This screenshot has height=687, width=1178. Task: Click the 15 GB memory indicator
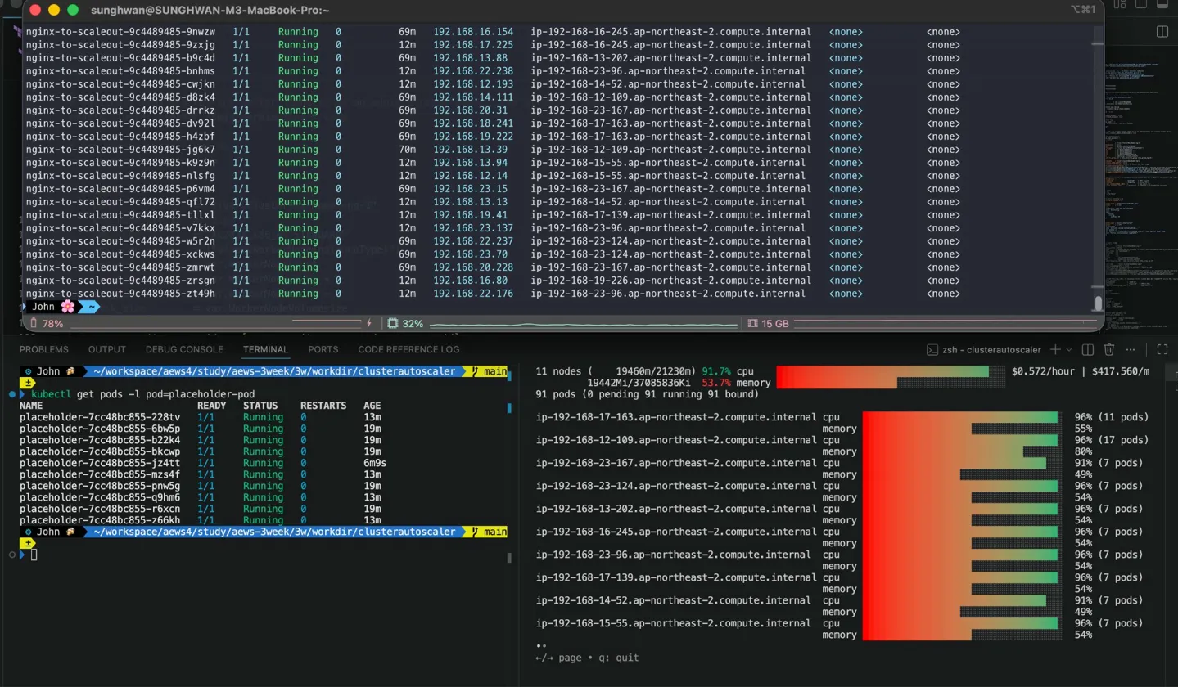click(769, 324)
